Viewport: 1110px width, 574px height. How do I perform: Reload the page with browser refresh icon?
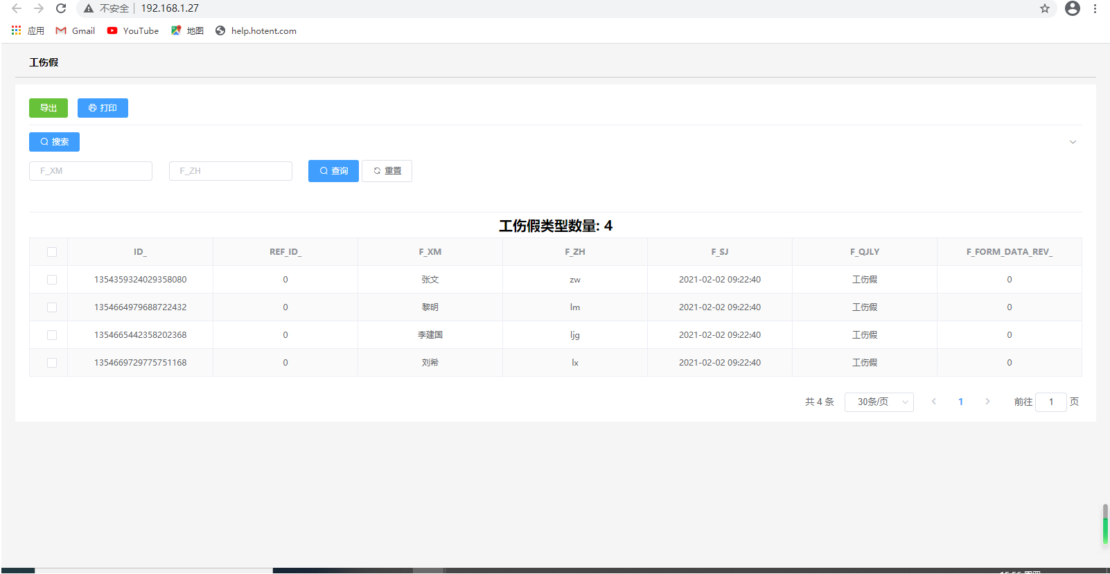pyautogui.click(x=61, y=8)
